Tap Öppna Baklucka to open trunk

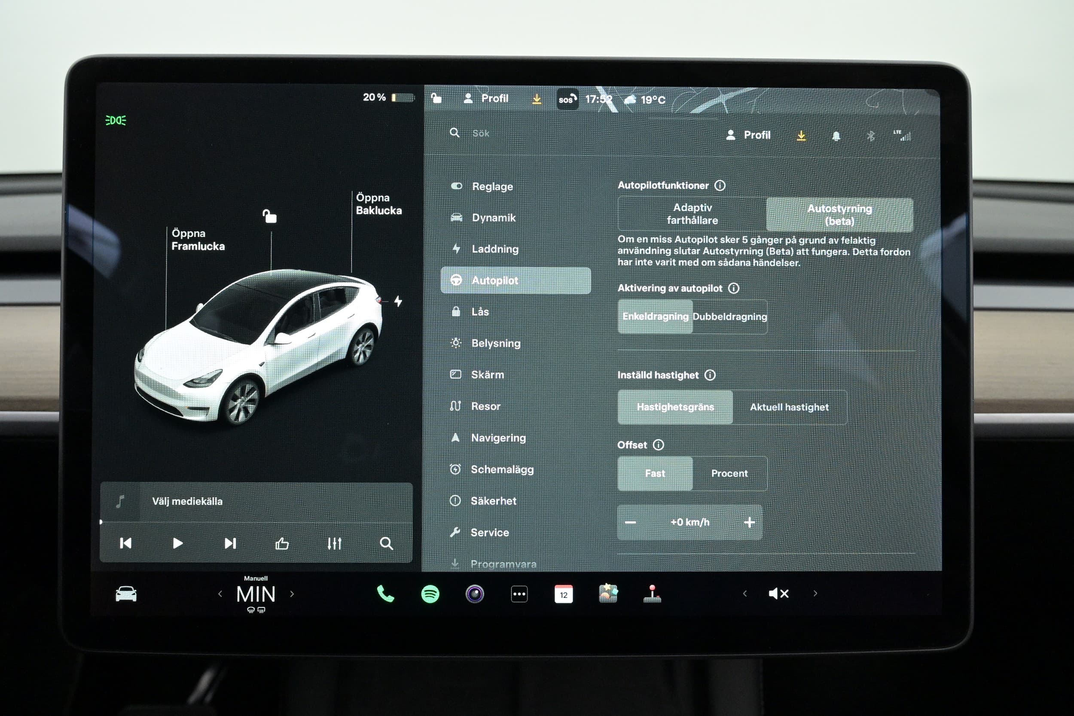coord(378,204)
